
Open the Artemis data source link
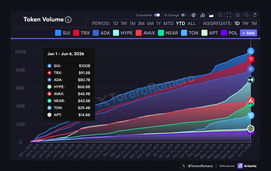(250, 166)
